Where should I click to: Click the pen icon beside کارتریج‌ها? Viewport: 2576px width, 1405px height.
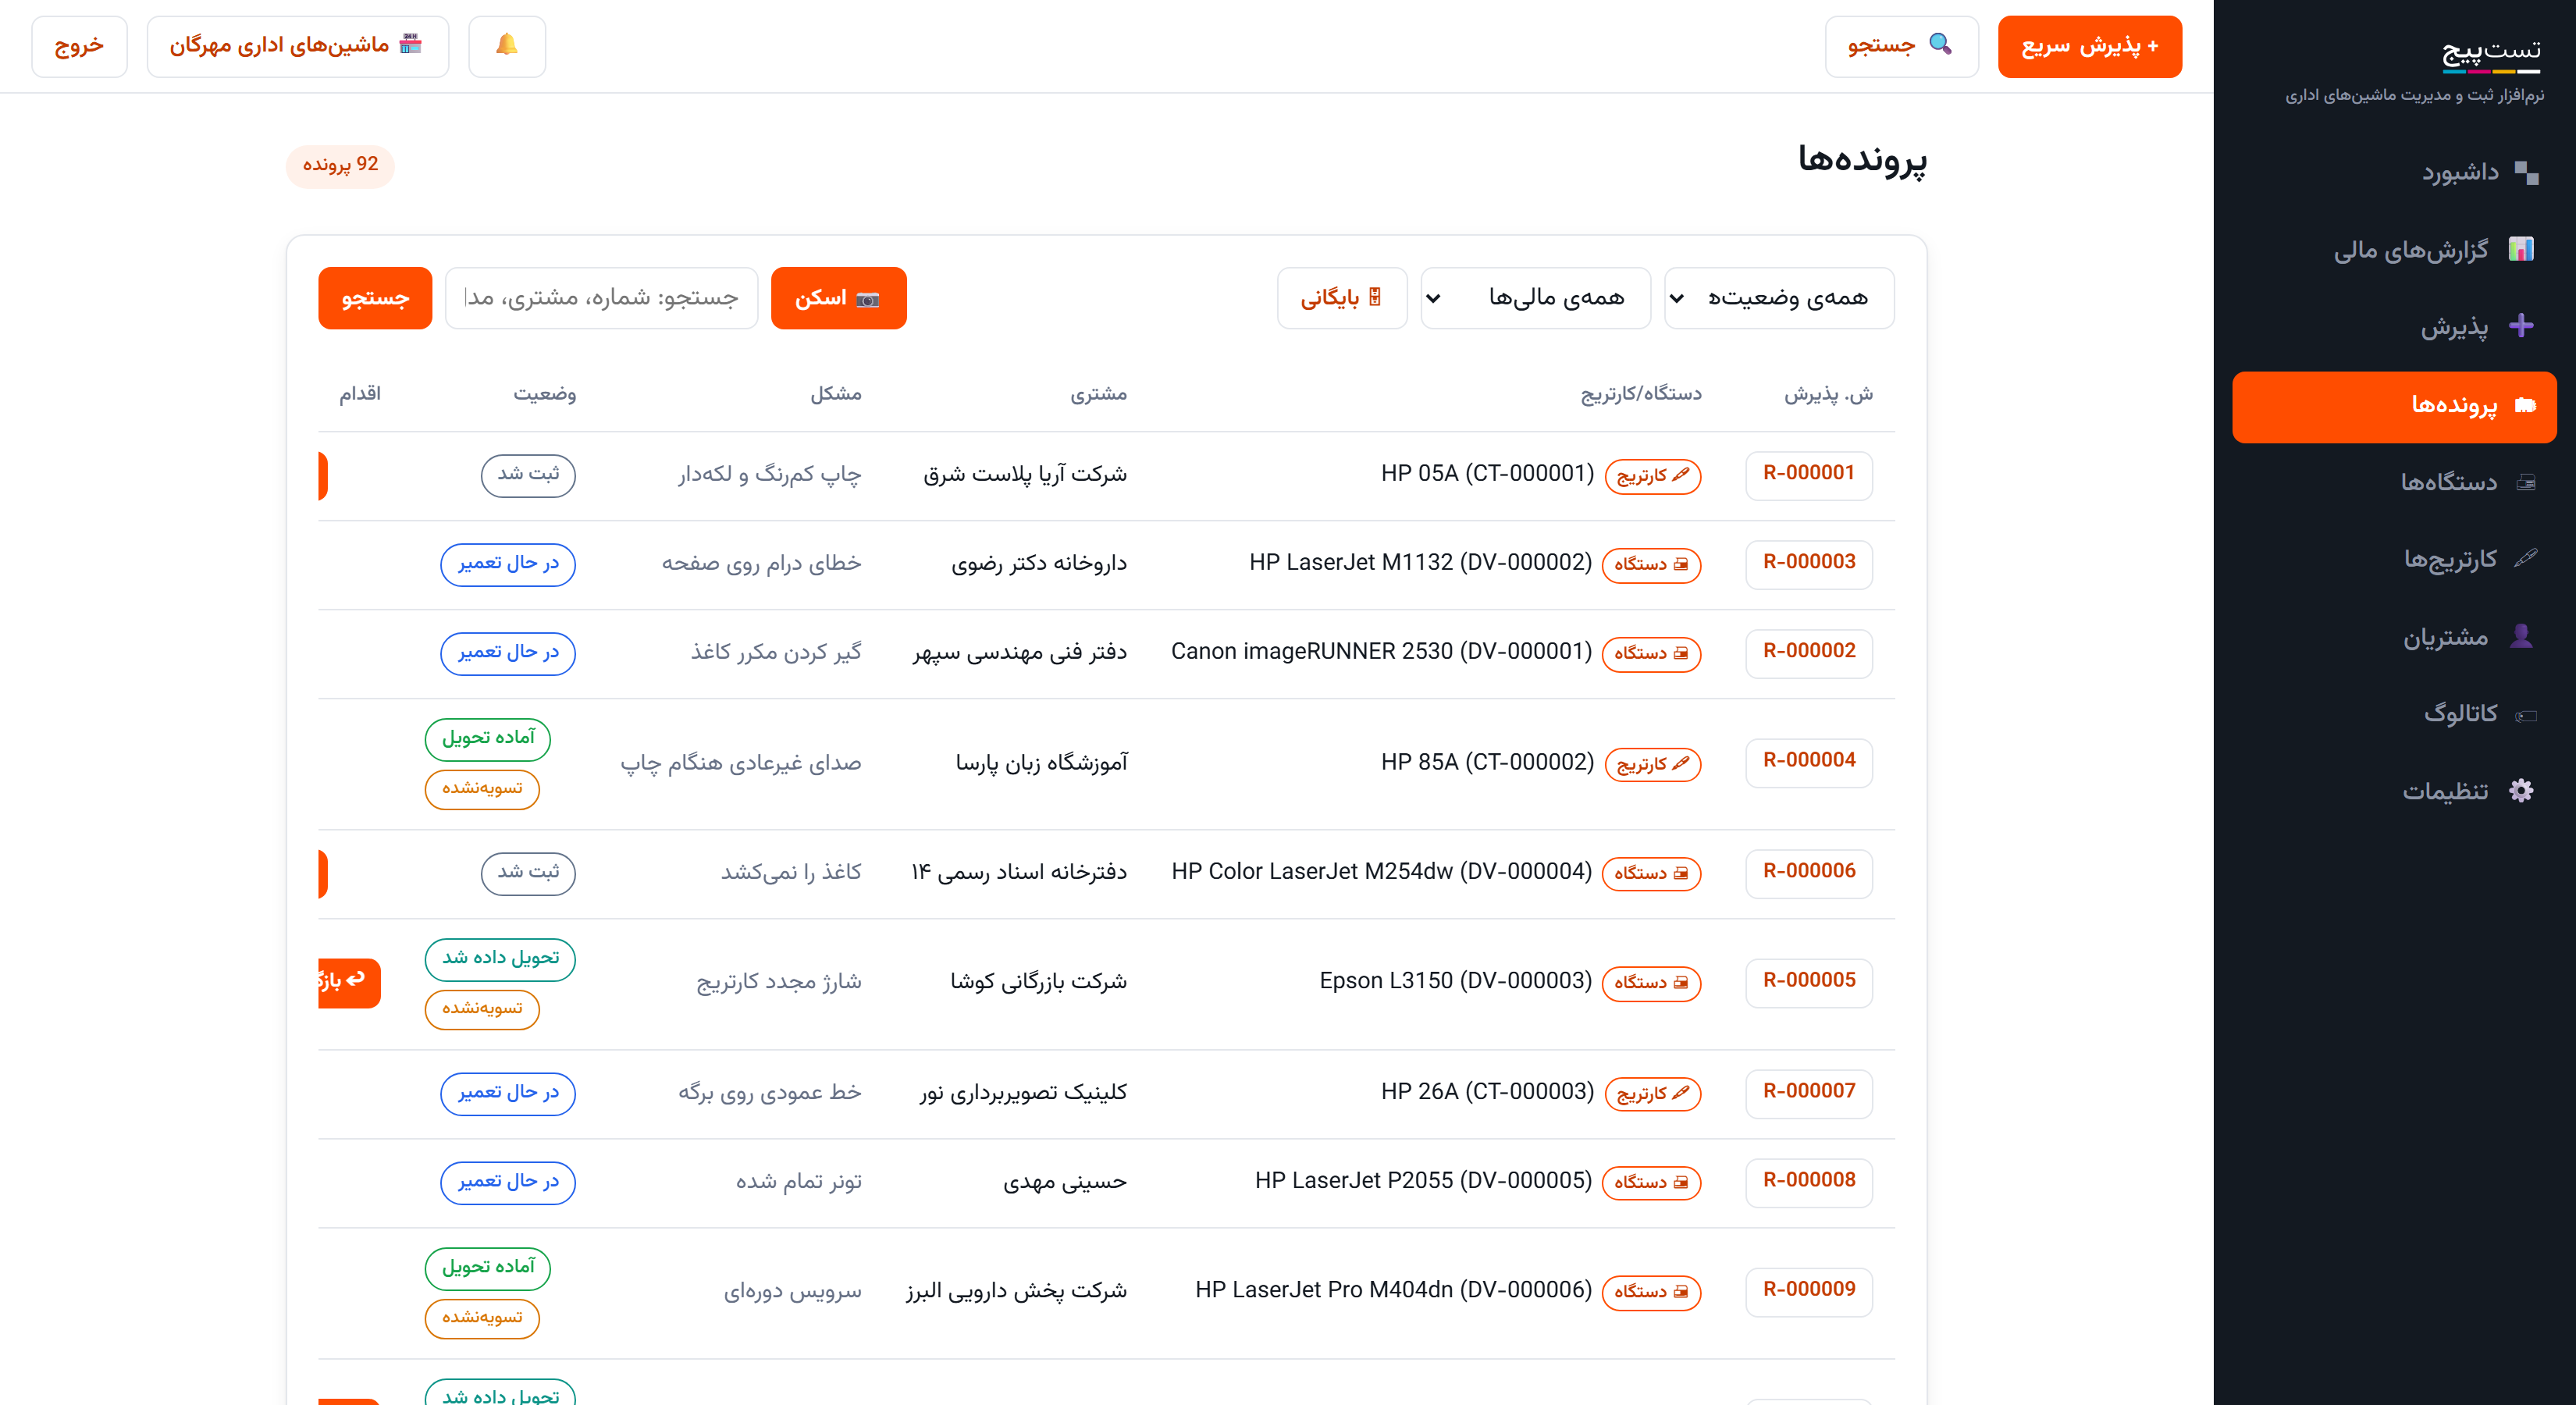tap(2525, 558)
